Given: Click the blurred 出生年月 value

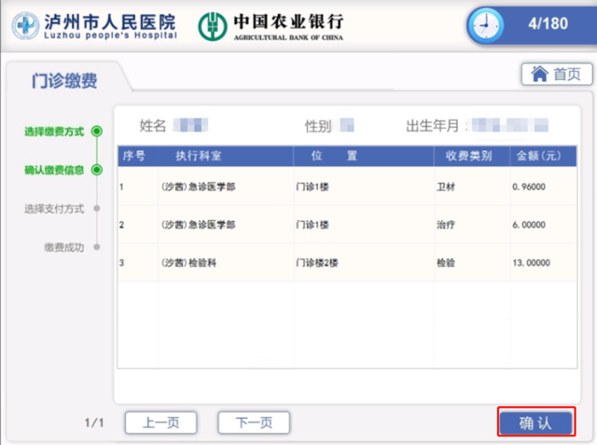Looking at the screenshot, I should [x=508, y=124].
